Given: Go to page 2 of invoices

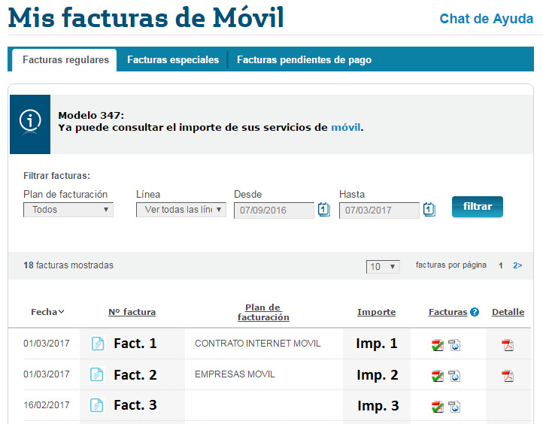Looking at the screenshot, I should click(517, 266).
